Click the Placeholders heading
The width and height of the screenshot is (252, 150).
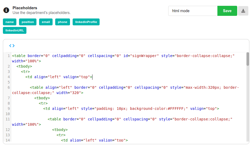(25, 8)
